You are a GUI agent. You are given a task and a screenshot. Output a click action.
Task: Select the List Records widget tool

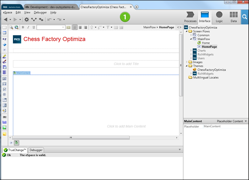point(4,72)
